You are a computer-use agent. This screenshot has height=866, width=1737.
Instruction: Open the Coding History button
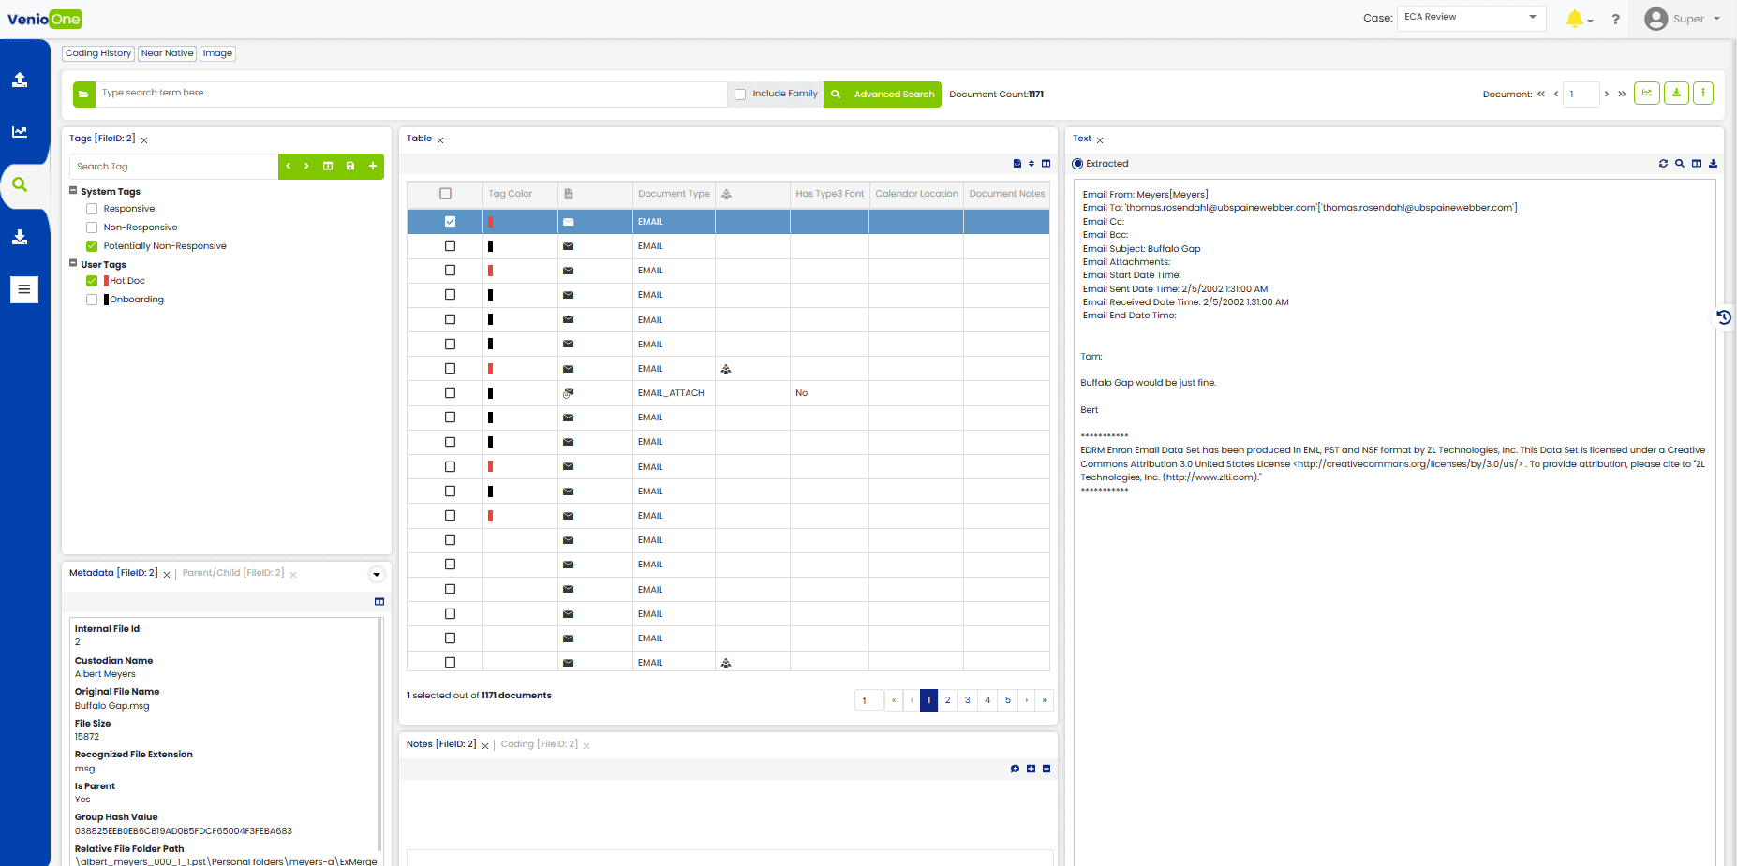click(x=98, y=53)
